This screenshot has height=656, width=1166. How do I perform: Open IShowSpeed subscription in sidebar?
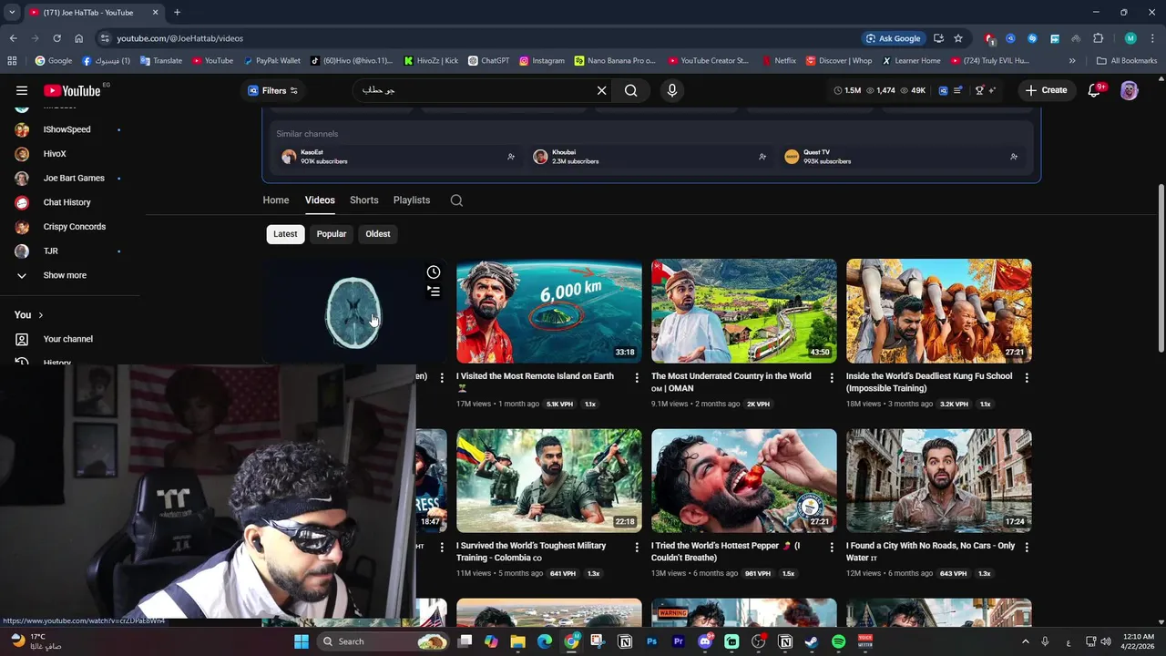click(69, 129)
